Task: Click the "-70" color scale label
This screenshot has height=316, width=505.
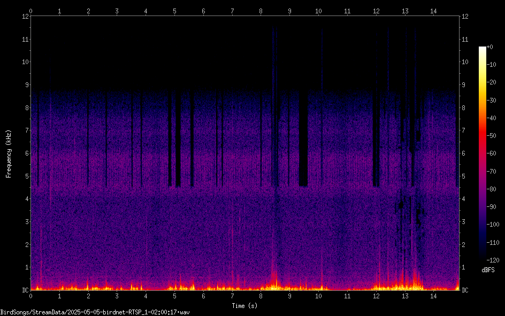Action: (x=492, y=172)
